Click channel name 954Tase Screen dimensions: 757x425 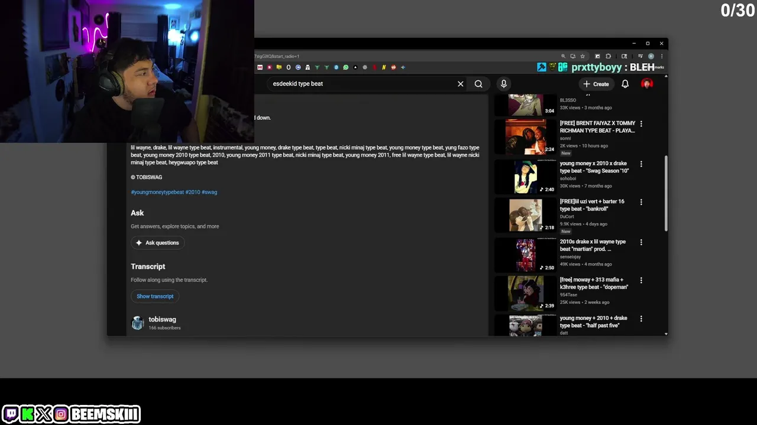(568, 295)
